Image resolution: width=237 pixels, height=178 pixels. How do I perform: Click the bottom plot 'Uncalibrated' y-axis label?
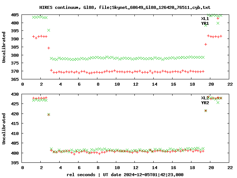[4, 129]
